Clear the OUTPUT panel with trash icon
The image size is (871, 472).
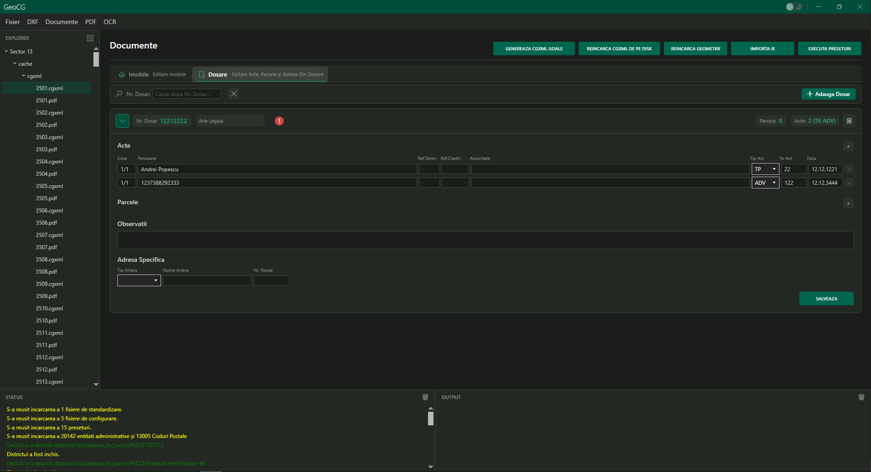point(861,397)
